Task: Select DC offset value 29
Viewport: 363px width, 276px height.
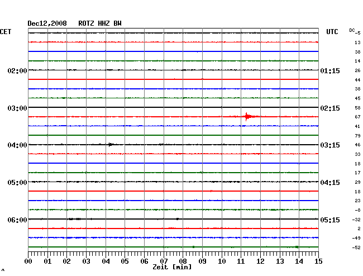Action: [357, 182]
